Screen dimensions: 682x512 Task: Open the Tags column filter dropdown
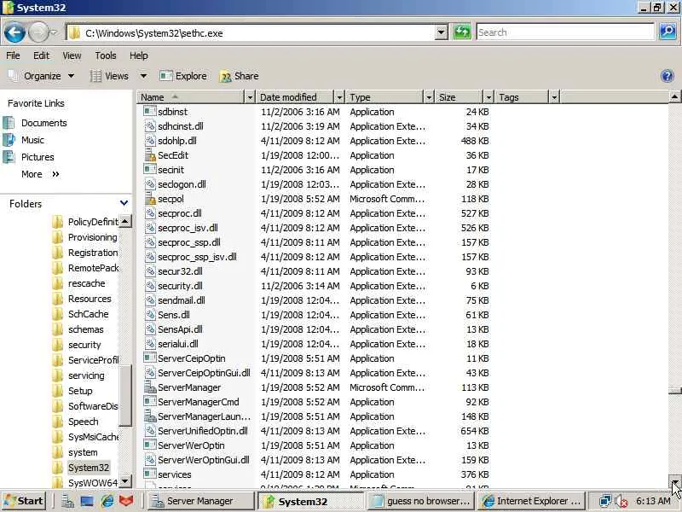pos(554,97)
